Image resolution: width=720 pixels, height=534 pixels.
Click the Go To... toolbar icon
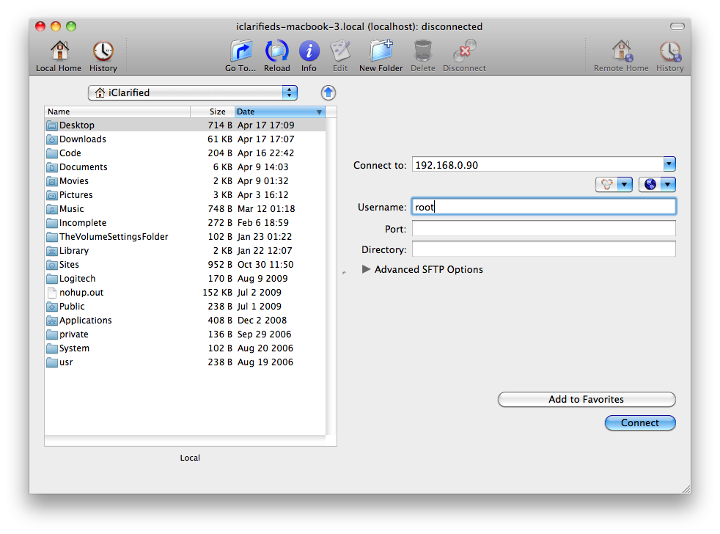tap(240, 52)
